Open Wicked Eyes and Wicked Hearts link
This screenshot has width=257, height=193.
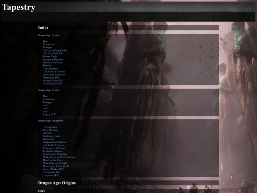[x=59, y=157]
